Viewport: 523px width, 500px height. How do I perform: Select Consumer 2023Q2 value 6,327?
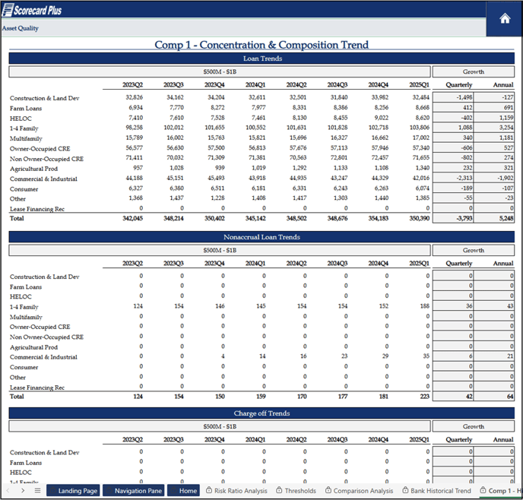click(x=136, y=188)
